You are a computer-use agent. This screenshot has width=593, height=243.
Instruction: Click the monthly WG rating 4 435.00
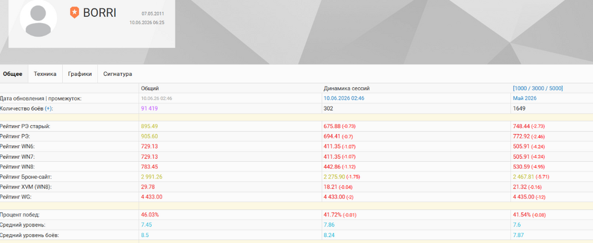[524, 197]
